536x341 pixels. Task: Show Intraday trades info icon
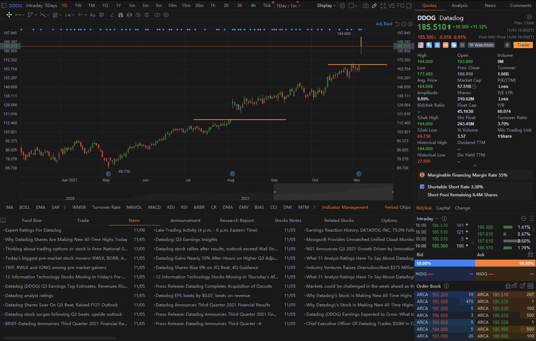point(444,218)
